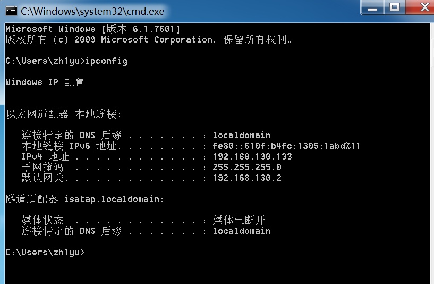
Task: Close the command prompt window
Action: pos(422,7)
